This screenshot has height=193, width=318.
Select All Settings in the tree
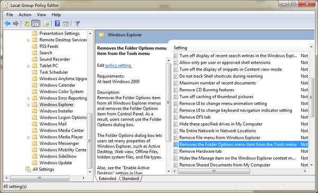point(43,169)
